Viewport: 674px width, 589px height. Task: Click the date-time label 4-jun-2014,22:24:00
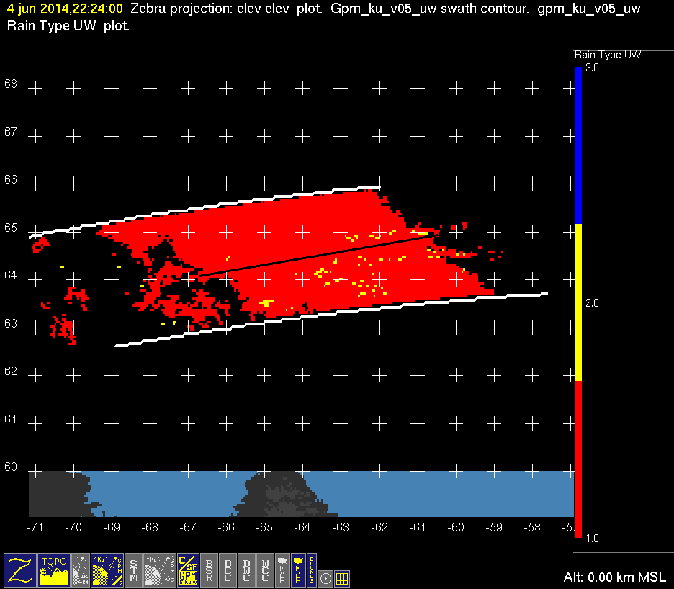[x=65, y=9]
